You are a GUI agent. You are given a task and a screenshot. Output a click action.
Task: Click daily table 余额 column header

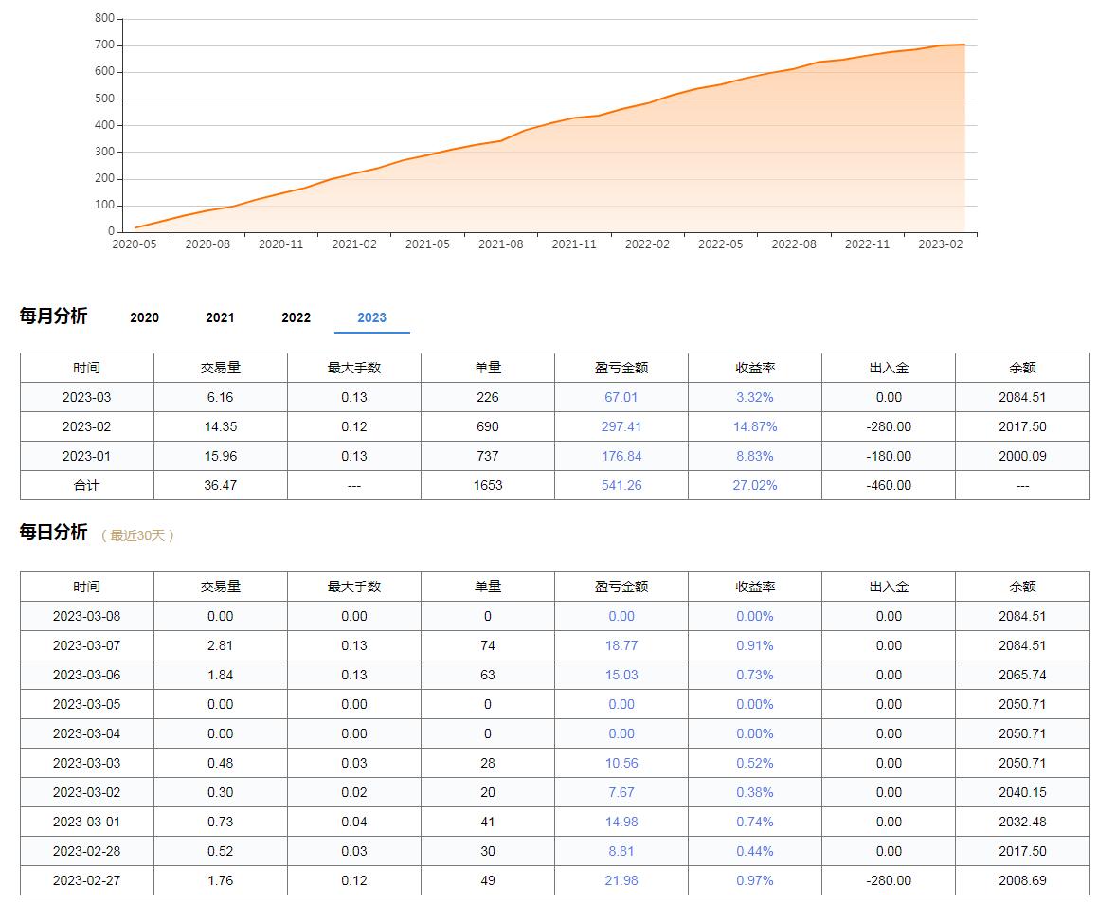[x=1022, y=587]
